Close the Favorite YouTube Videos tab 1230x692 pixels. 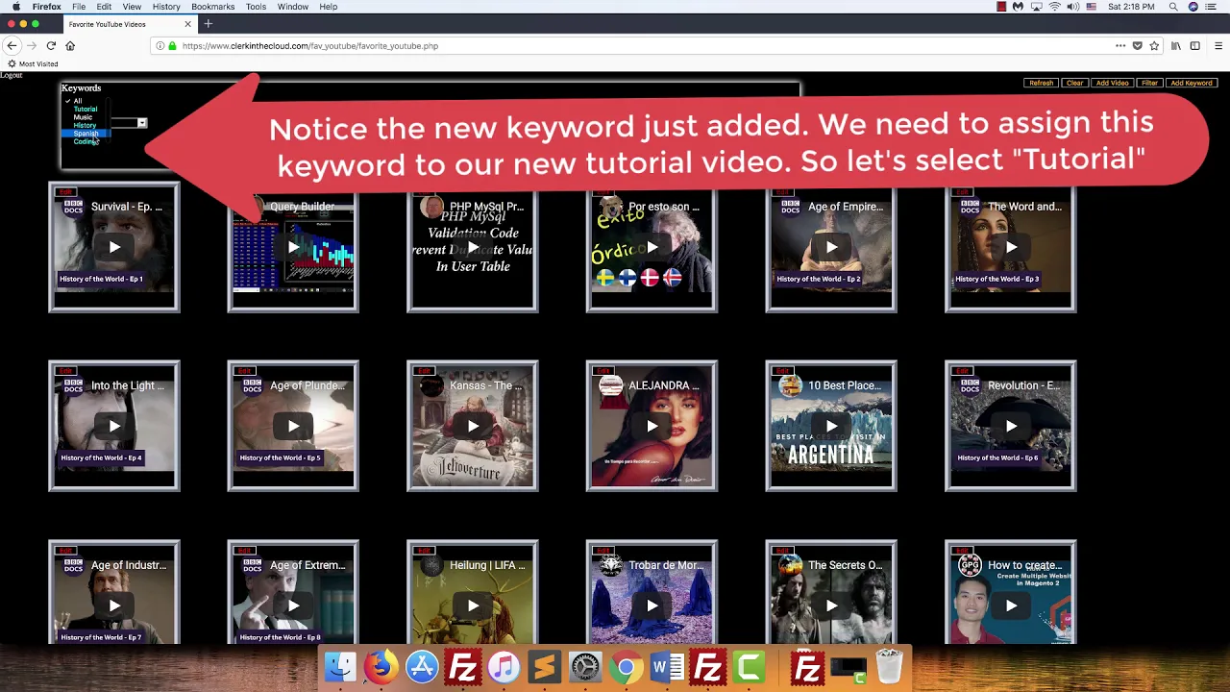click(188, 24)
